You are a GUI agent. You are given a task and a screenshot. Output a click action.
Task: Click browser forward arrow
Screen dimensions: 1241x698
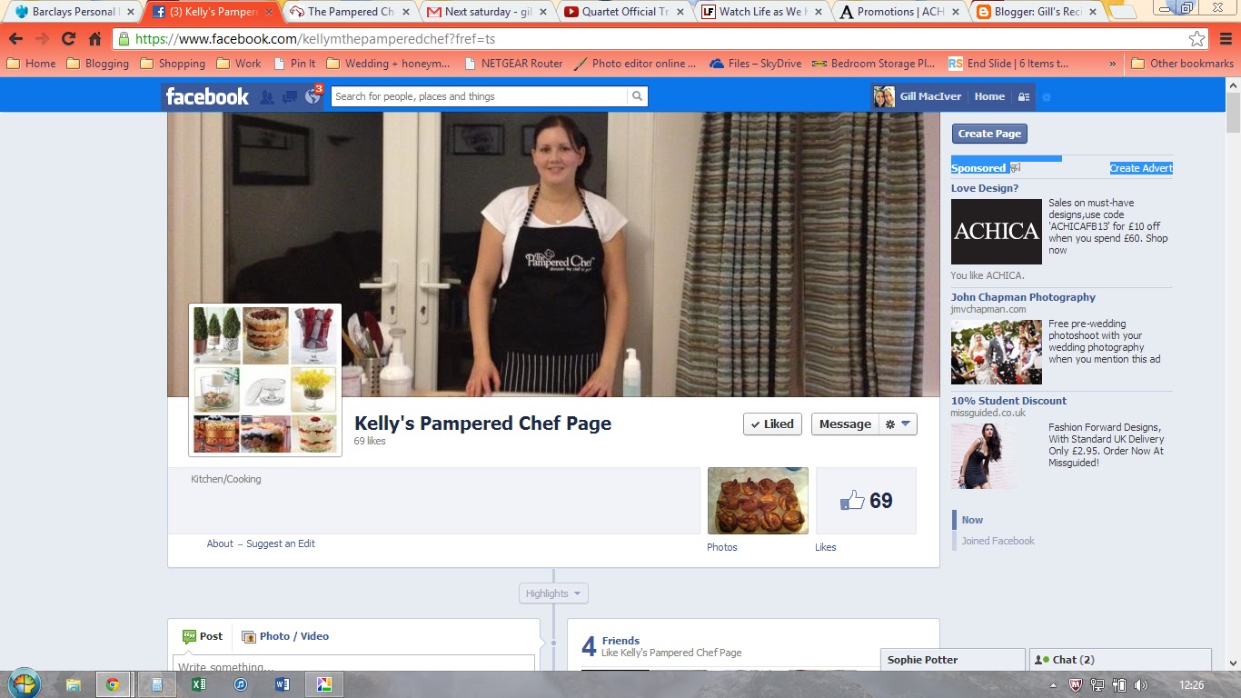[42, 39]
